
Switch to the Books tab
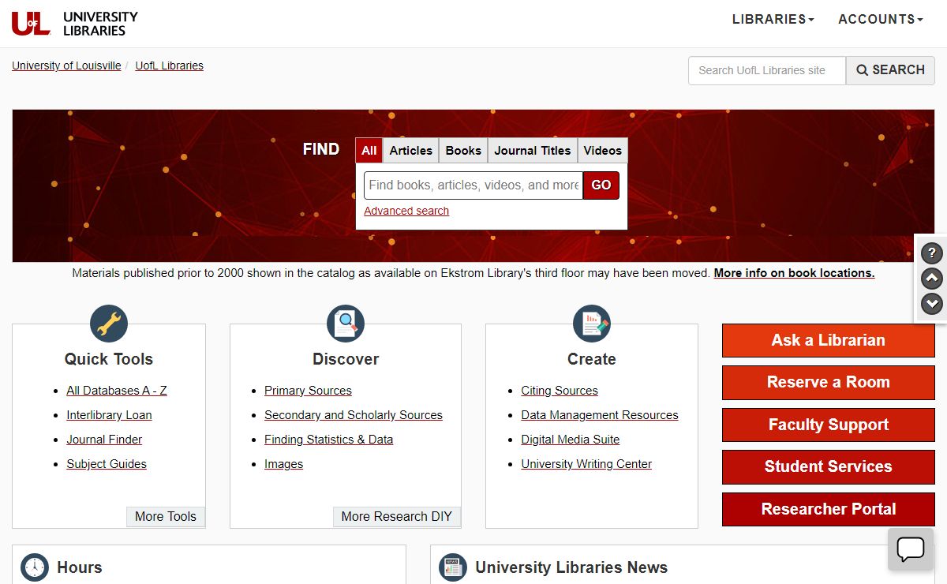(463, 150)
